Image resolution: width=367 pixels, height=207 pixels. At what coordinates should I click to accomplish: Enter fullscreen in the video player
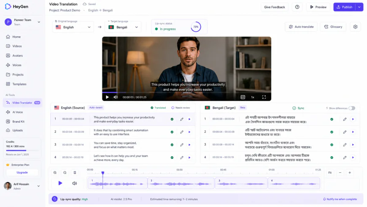pyautogui.click(x=264, y=97)
